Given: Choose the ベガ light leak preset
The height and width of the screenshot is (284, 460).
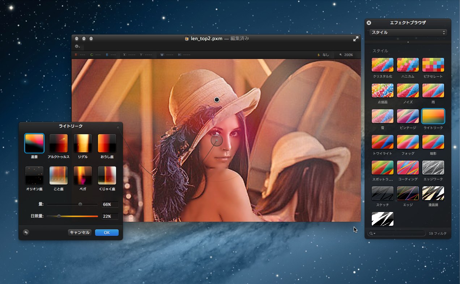Looking at the screenshot, I should (x=83, y=175).
